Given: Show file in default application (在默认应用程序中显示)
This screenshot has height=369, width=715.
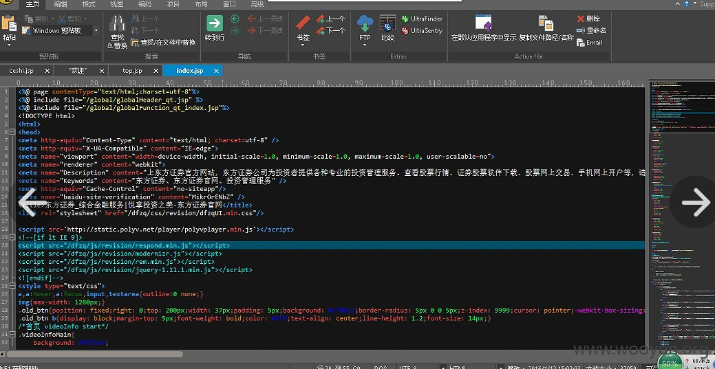Looking at the screenshot, I should pyautogui.click(x=483, y=27).
